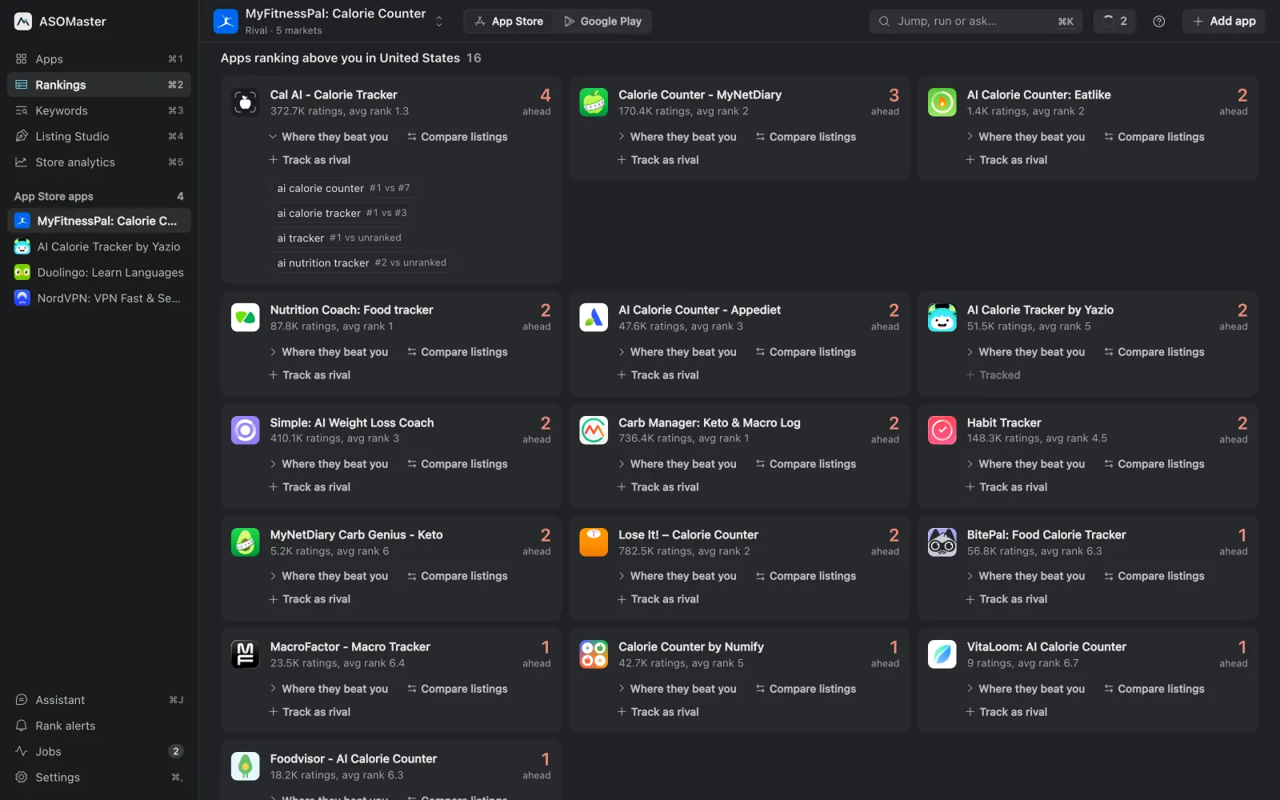Expand Where they beat you for MyNetDiary
Viewport: 1280px width, 800px height.
coord(677,137)
